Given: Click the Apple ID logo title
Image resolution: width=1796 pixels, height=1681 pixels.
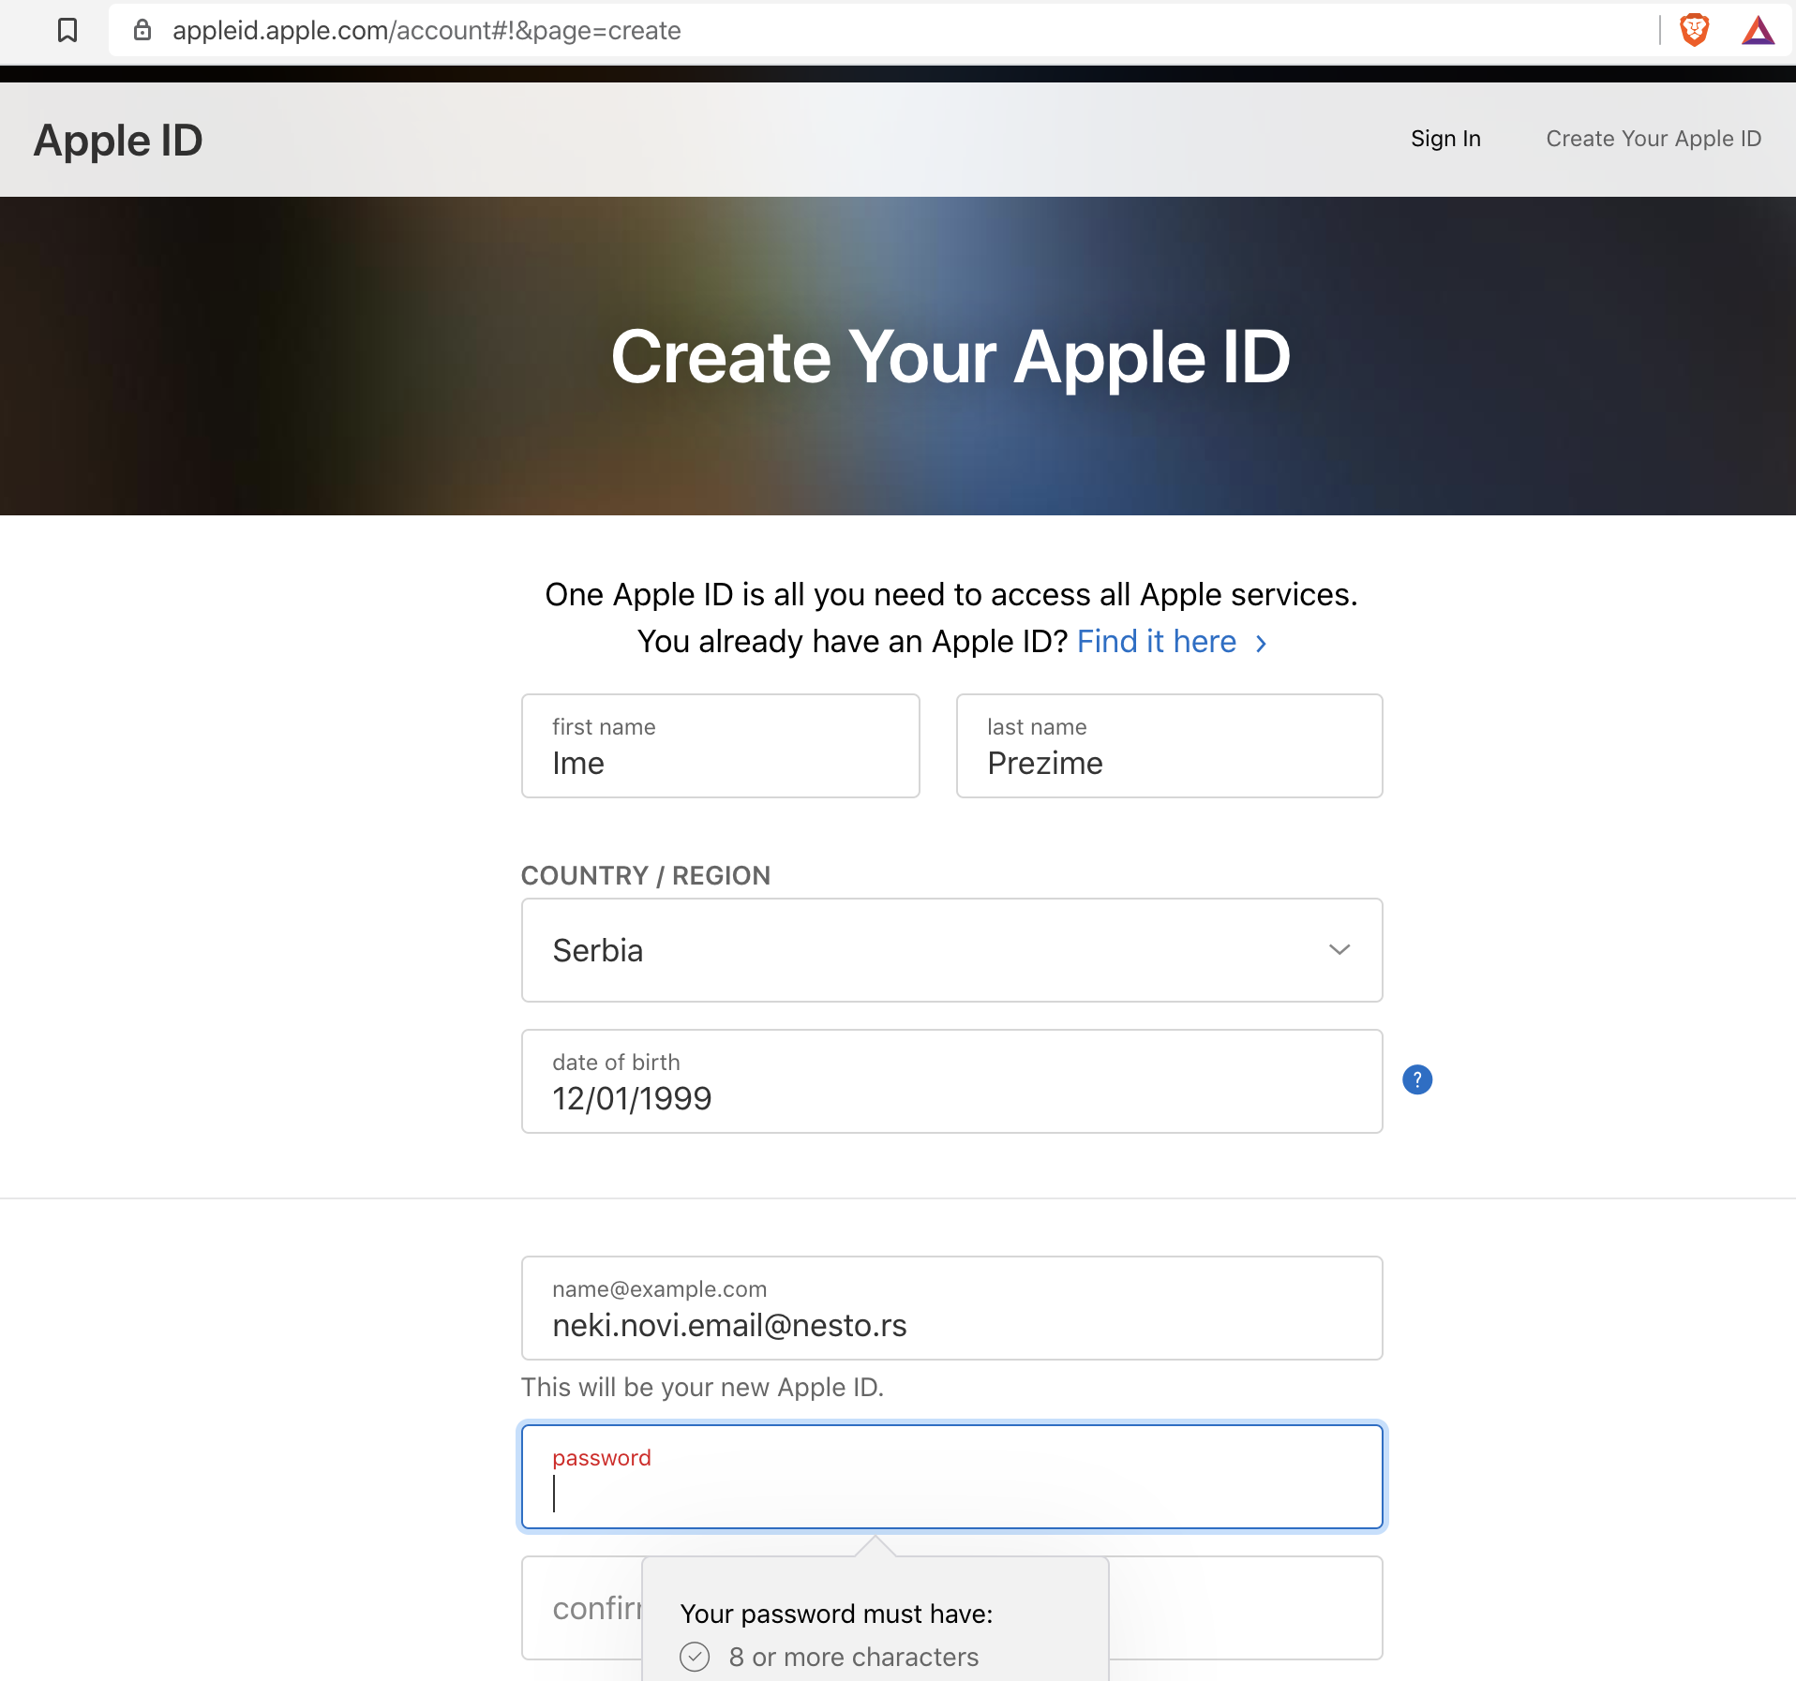Looking at the screenshot, I should (x=118, y=140).
